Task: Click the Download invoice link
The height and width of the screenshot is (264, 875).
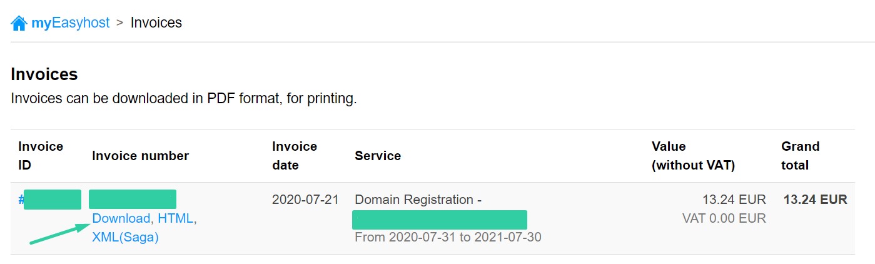Action: pyautogui.click(x=121, y=218)
